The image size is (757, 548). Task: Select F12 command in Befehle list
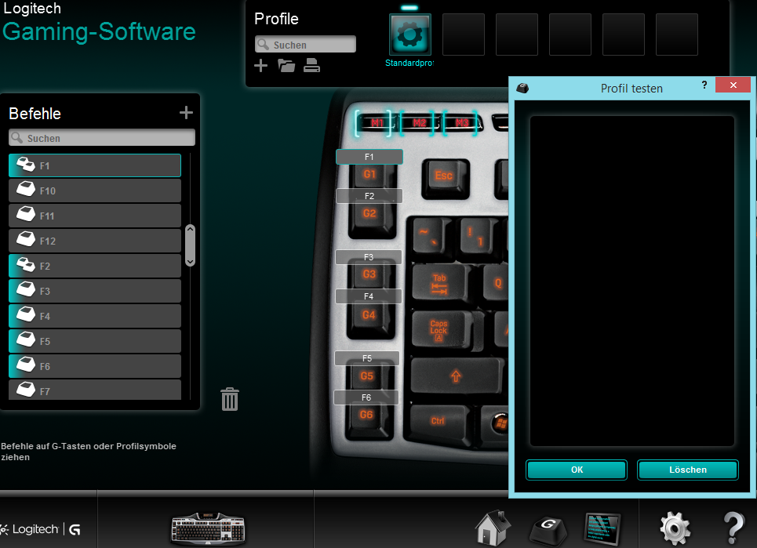[x=95, y=241]
